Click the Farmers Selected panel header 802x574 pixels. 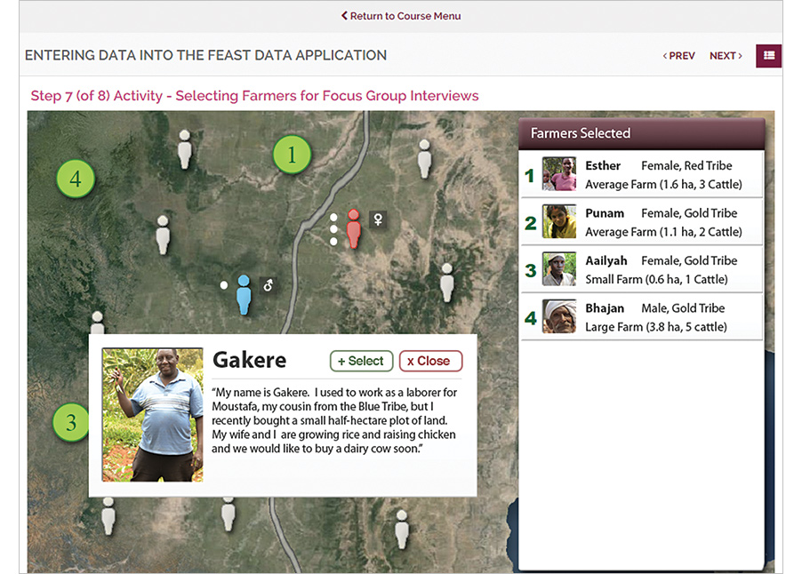pos(640,133)
